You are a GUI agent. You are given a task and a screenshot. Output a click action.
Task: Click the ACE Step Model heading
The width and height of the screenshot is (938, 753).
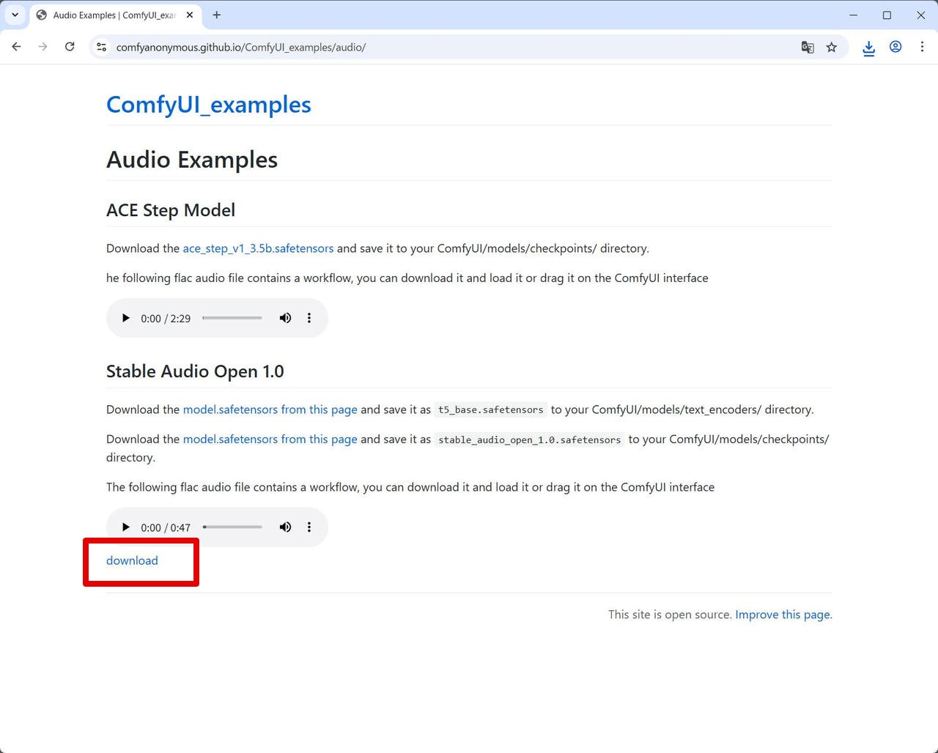171,210
